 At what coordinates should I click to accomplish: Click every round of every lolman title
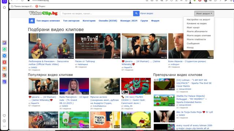coord(194,127)
